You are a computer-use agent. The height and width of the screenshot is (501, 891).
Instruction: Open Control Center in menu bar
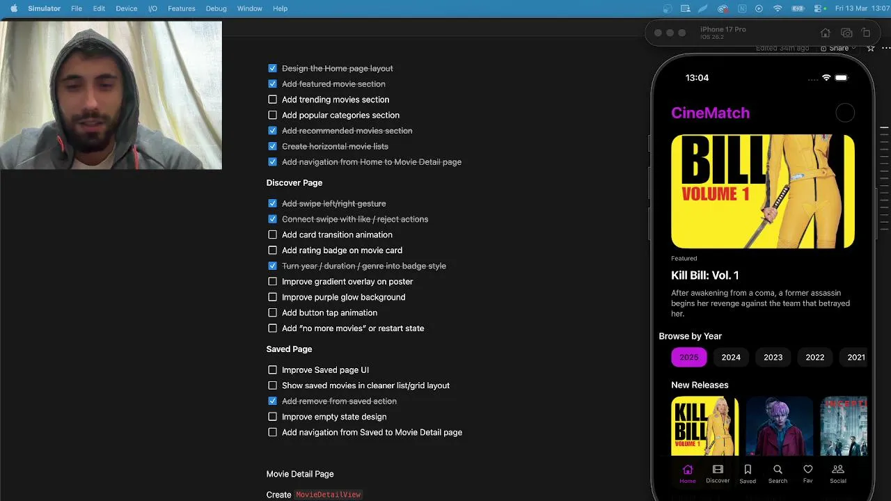point(818,8)
